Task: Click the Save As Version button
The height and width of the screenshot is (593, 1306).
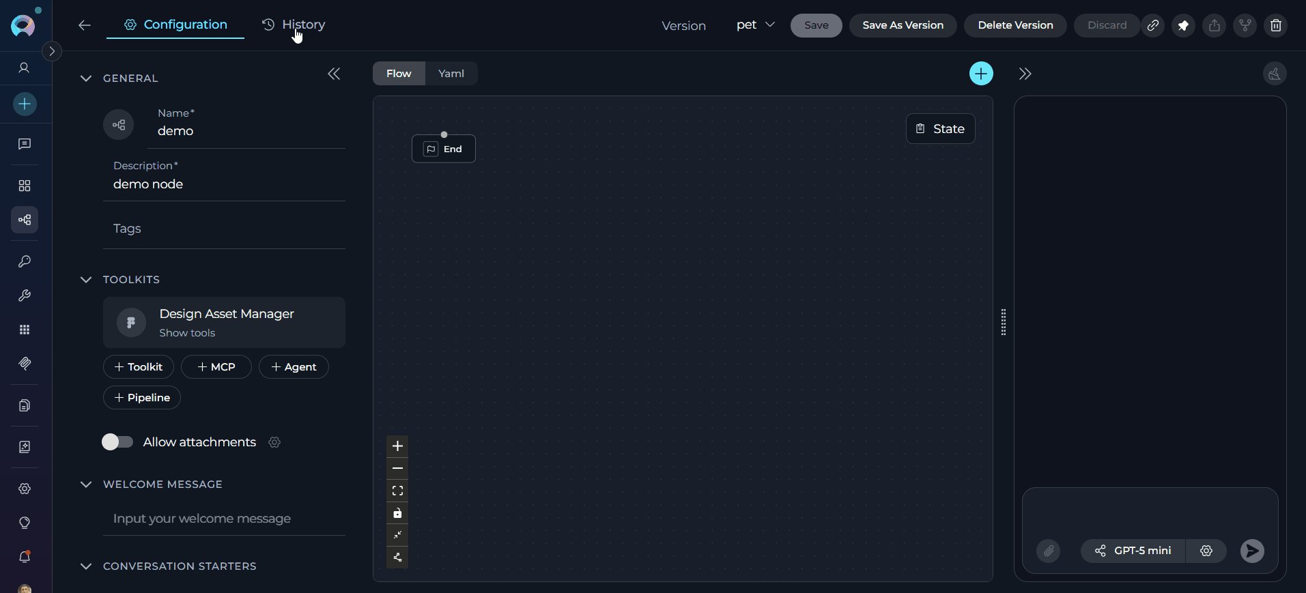Action: (903, 25)
